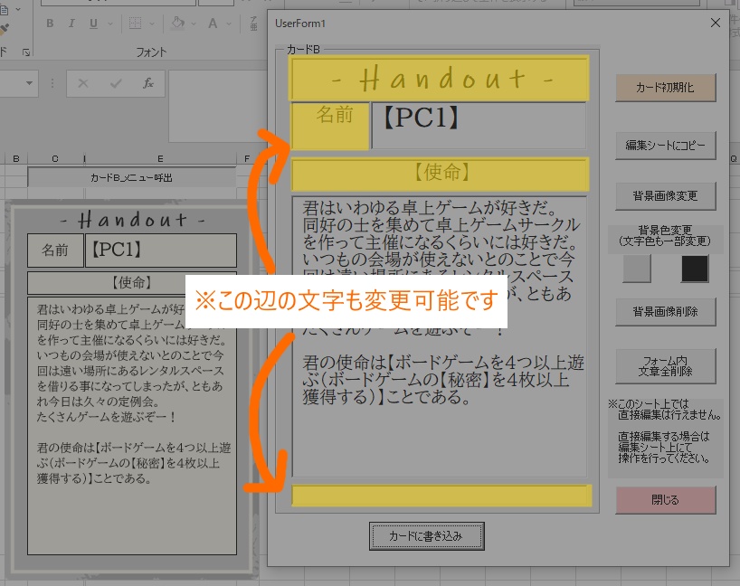Viewport: 740px width, 586px height.
Task: Click the Phonetic Guide icon in the ribbon
Action: pos(254,24)
